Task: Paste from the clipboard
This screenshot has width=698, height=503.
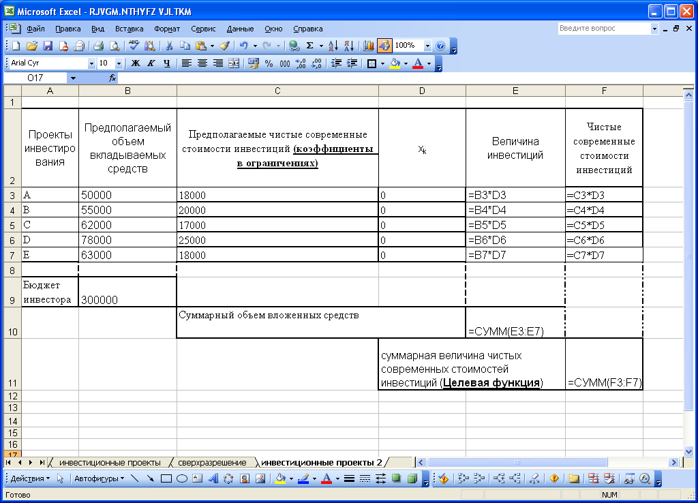Action: (201, 46)
